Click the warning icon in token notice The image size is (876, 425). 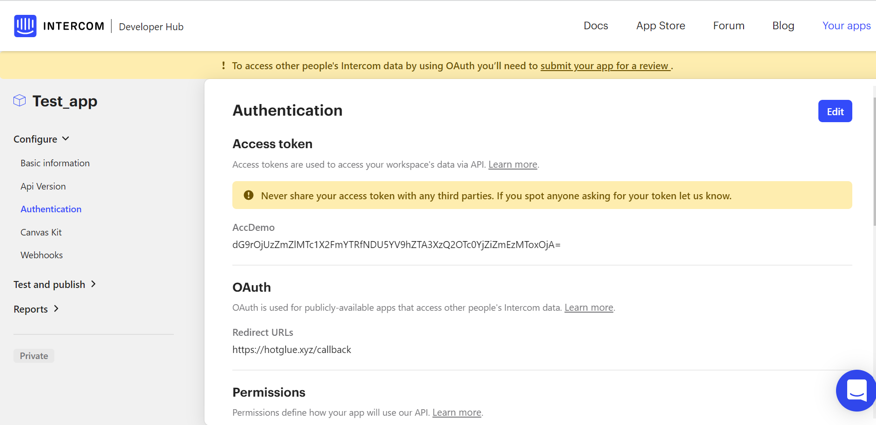pyautogui.click(x=249, y=195)
